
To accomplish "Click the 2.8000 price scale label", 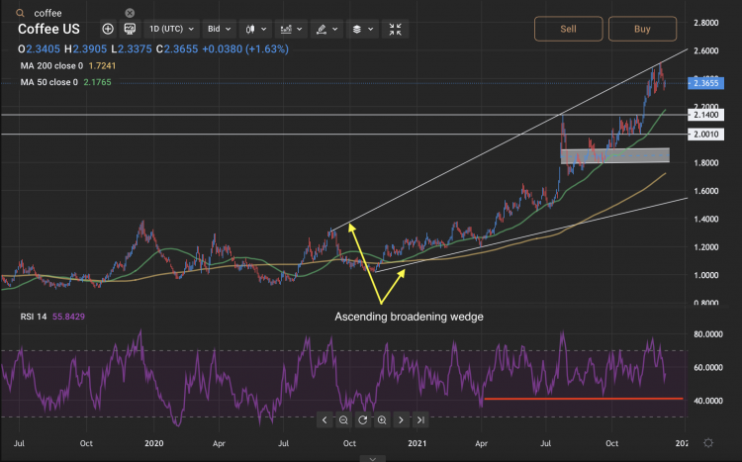I will [x=705, y=23].
